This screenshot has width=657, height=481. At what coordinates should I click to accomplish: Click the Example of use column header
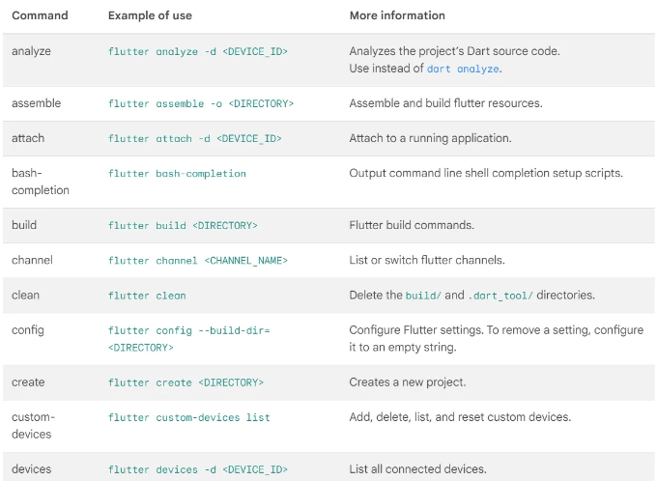click(150, 15)
